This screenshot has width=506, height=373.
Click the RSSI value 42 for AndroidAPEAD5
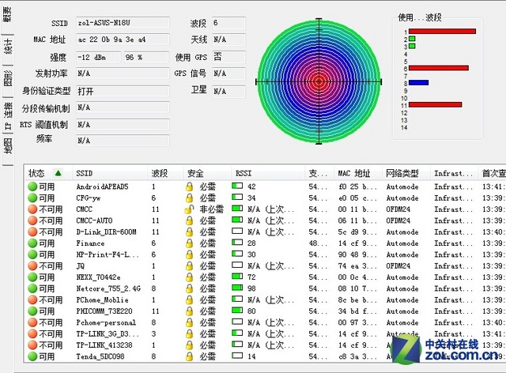click(x=251, y=186)
